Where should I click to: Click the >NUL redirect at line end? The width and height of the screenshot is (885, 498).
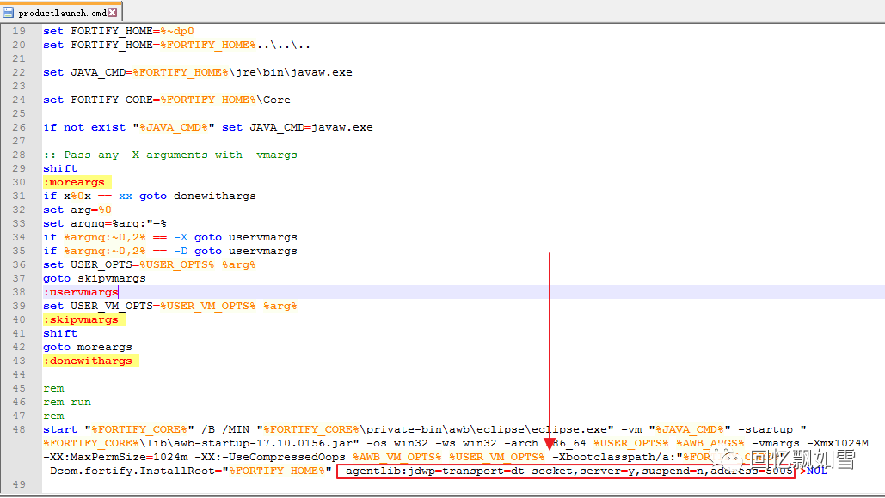pyautogui.click(x=814, y=471)
